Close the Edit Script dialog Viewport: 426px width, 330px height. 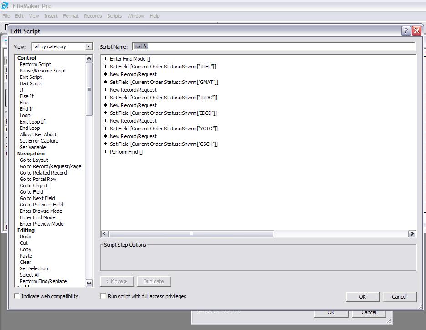point(416,31)
